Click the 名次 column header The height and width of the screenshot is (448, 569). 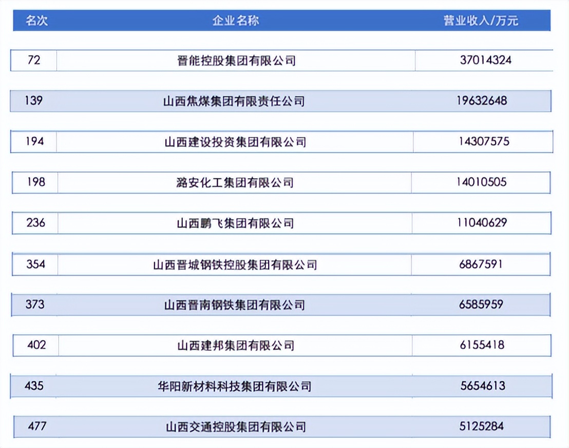pyautogui.click(x=36, y=21)
